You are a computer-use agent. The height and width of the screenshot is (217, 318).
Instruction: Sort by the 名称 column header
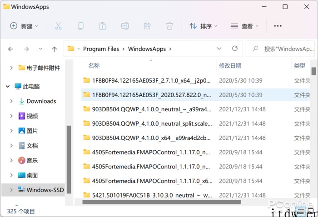tap(94, 66)
